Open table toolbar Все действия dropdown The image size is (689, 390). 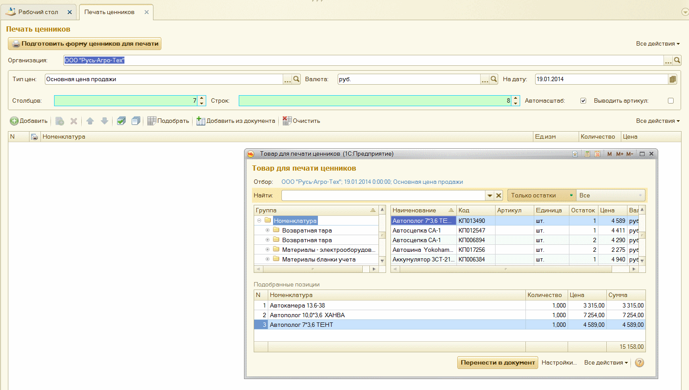click(x=658, y=121)
